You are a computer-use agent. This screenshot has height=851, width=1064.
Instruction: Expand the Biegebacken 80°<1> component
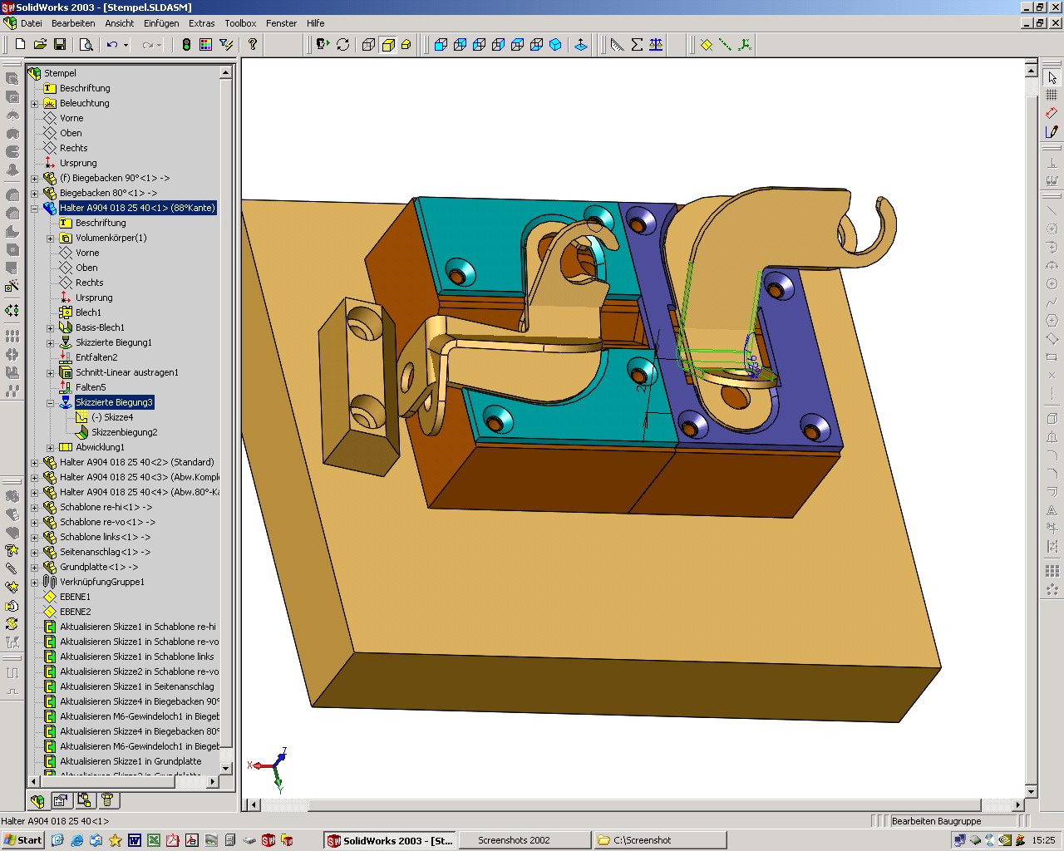coord(35,193)
